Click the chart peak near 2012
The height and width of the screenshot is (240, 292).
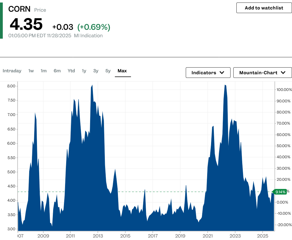coord(92,86)
